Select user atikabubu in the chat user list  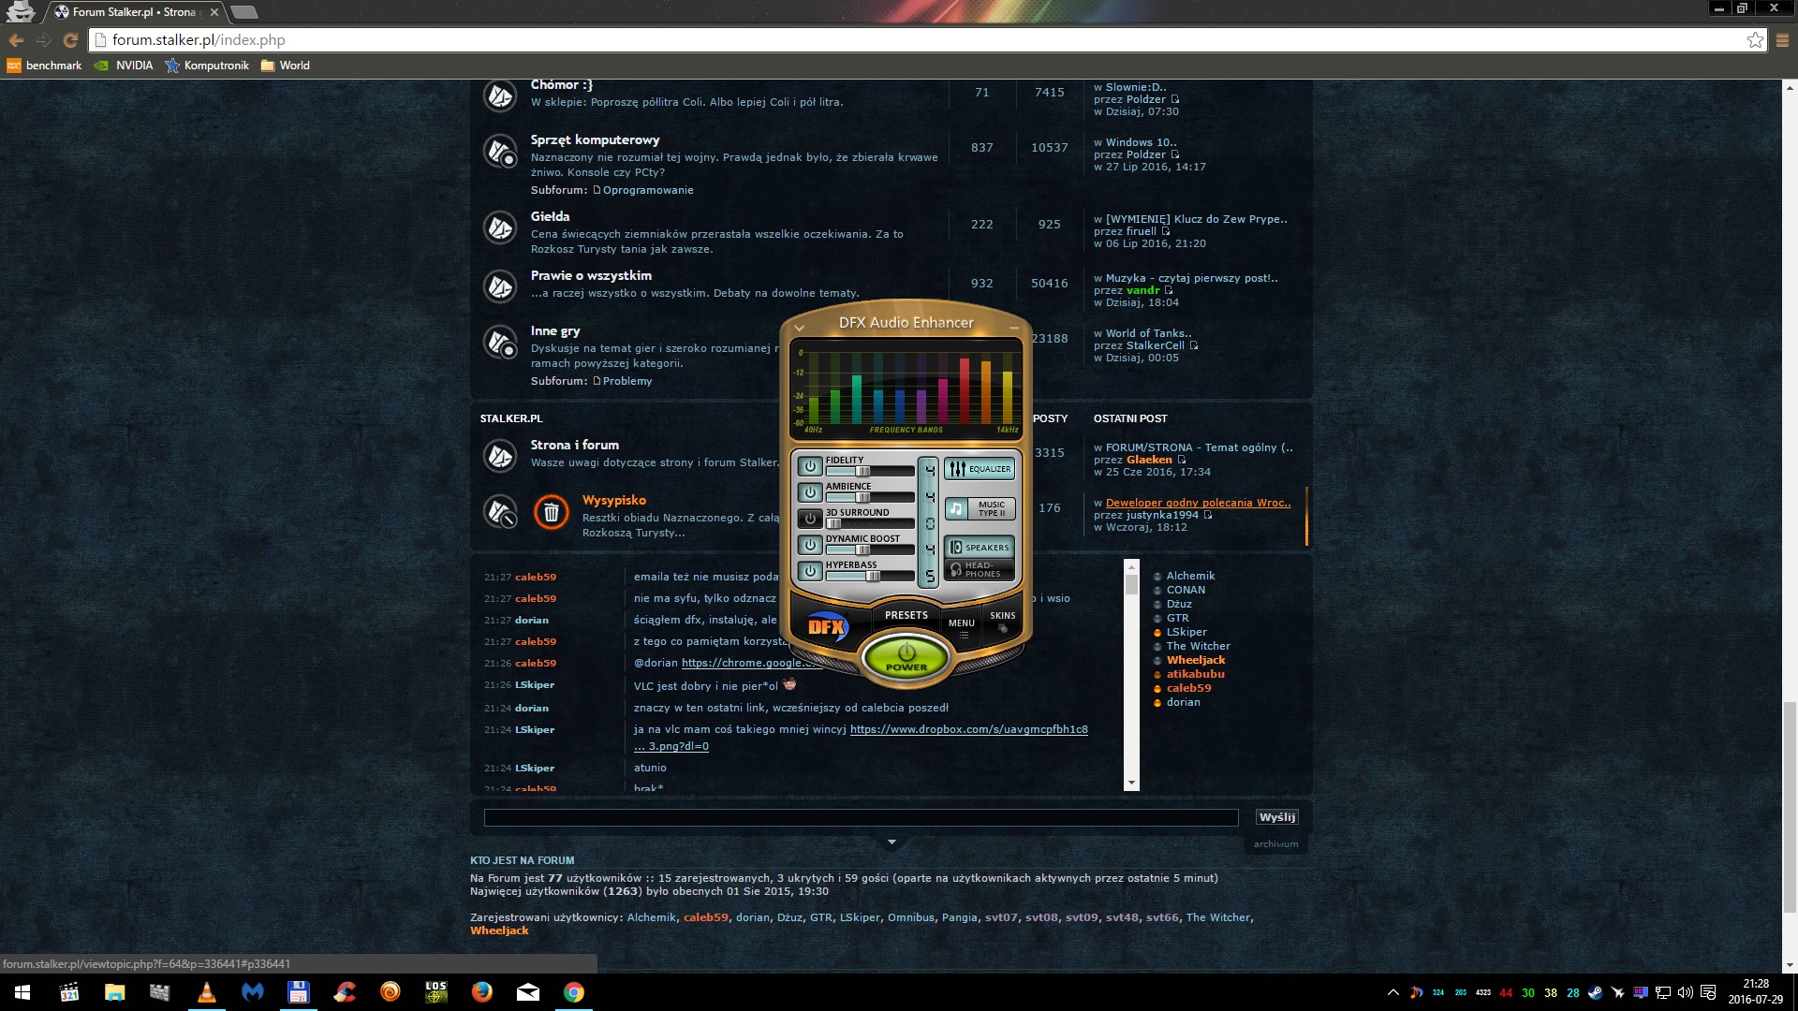(x=1195, y=674)
